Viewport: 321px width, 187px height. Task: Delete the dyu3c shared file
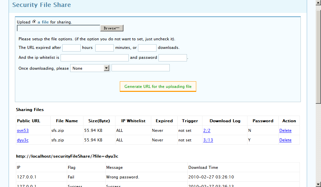coord(285,140)
